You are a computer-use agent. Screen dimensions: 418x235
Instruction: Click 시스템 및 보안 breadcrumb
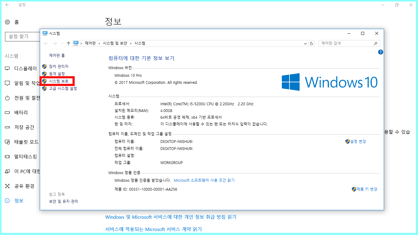(115, 43)
